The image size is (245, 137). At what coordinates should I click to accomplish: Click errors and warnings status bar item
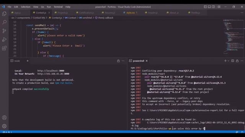(x=7, y=132)
